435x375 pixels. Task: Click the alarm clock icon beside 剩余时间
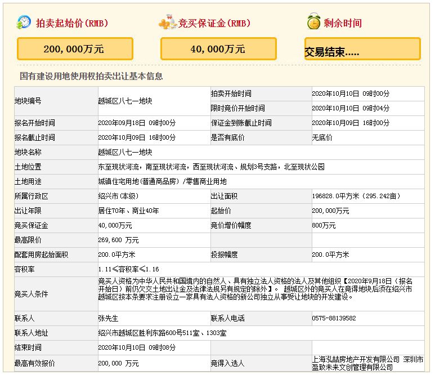pyautogui.click(x=314, y=21)
